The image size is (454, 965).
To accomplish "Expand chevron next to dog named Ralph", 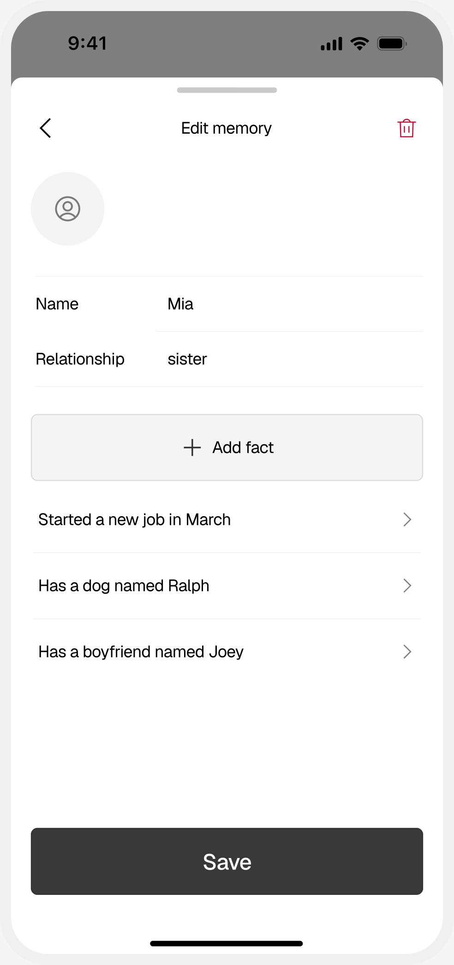I will tap(407, 585).
